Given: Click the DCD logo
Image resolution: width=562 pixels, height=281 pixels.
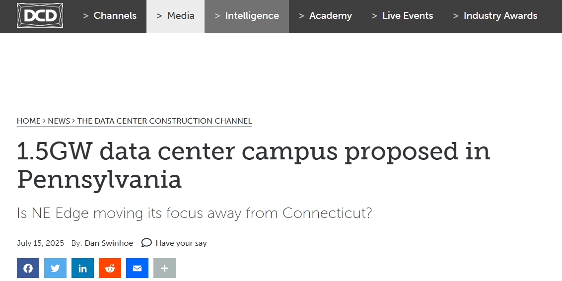Looking at the screenshot, I should 40,15.
